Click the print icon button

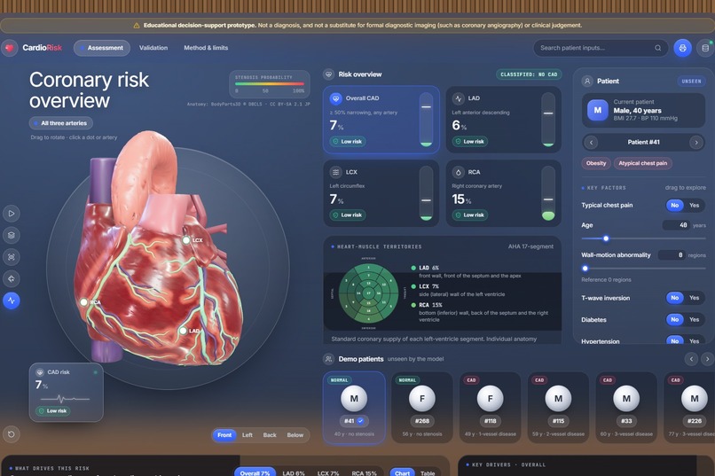pyautogui.click(x=682, y=48)
